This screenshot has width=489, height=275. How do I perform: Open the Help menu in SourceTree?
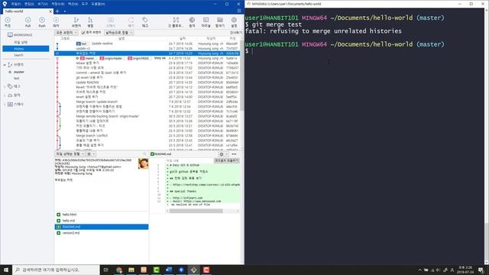click(x=99, y=4)
